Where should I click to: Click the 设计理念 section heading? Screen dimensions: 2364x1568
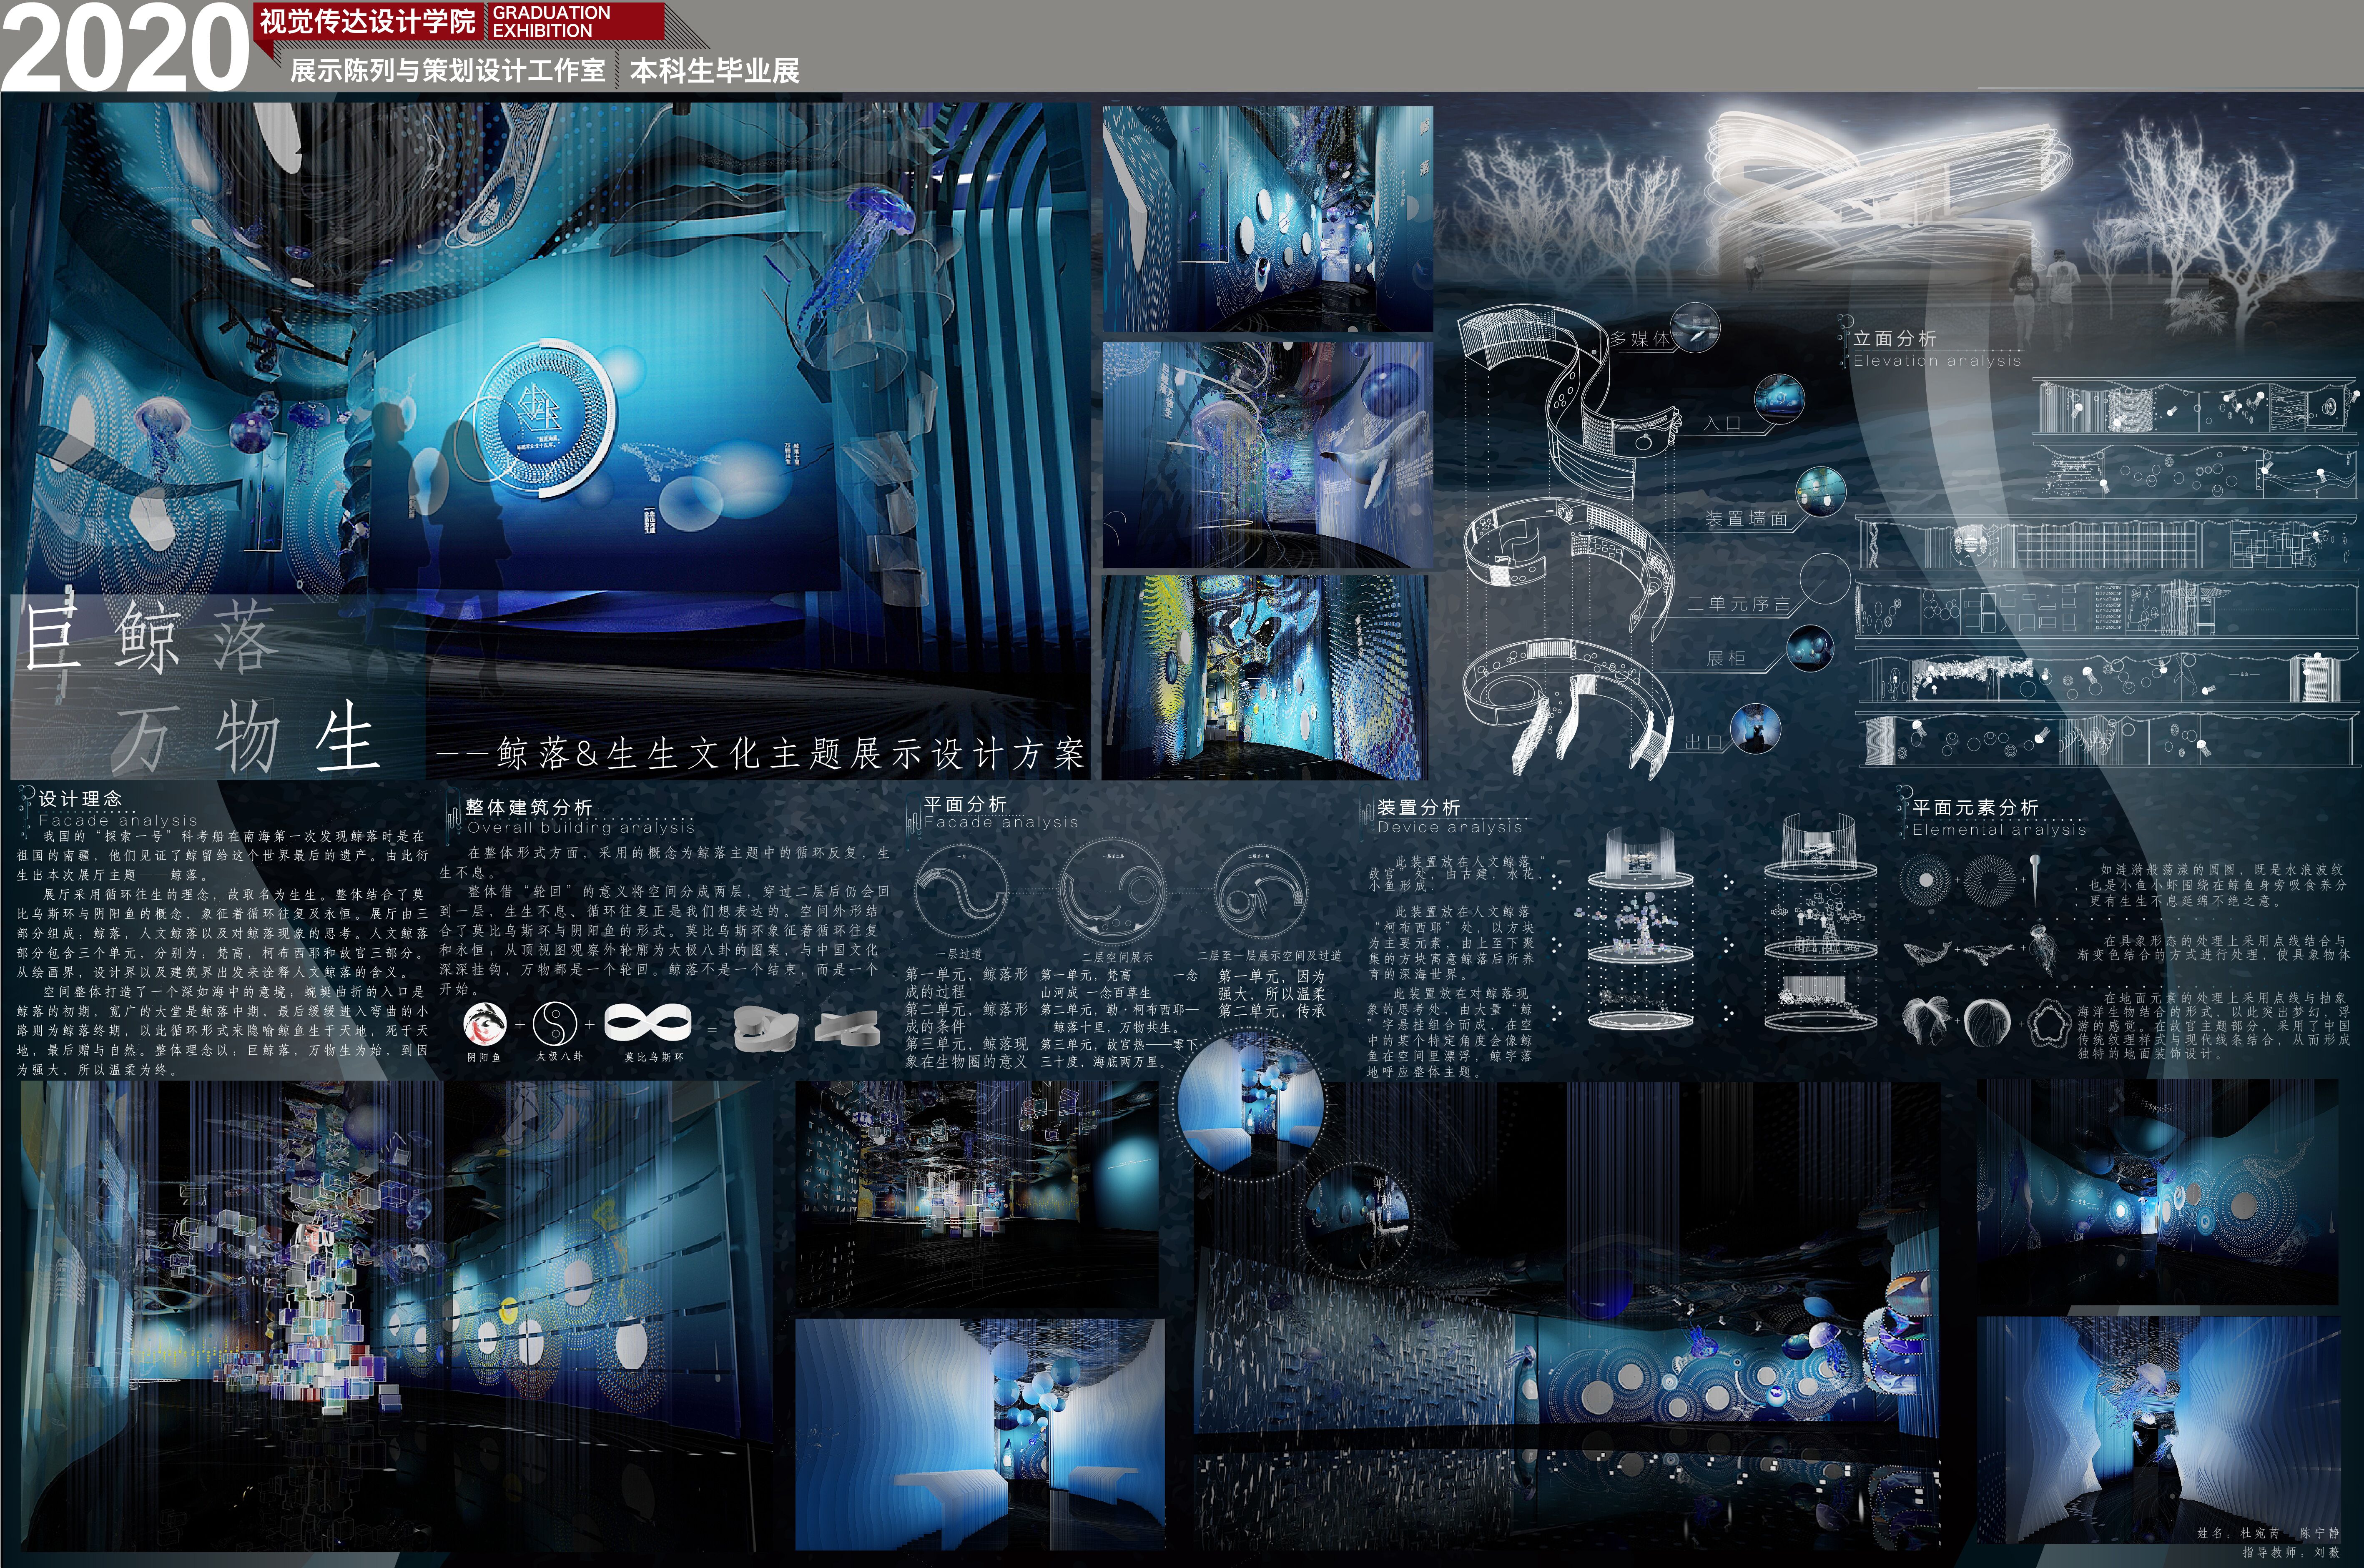tap(80, 798)
